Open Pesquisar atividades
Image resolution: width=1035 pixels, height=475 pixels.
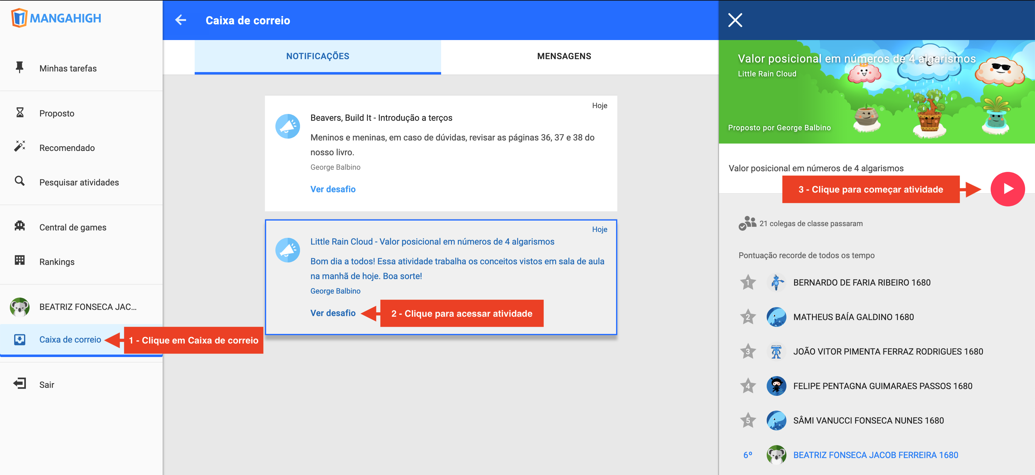pyautogui.click(x=81, y=182)
